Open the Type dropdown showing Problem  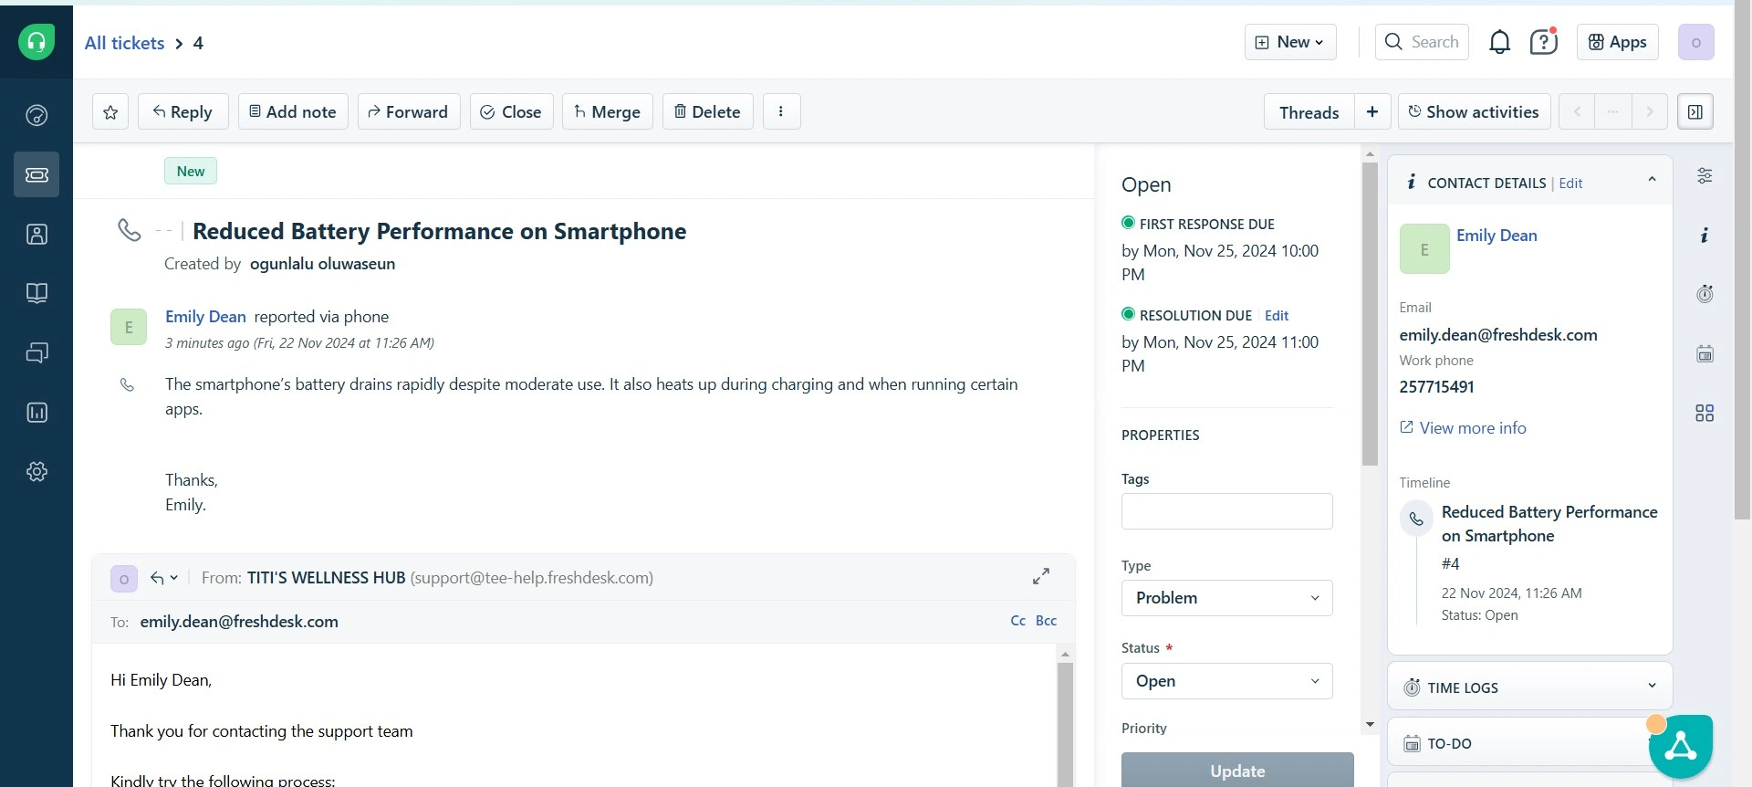[x=1226, y=598]
